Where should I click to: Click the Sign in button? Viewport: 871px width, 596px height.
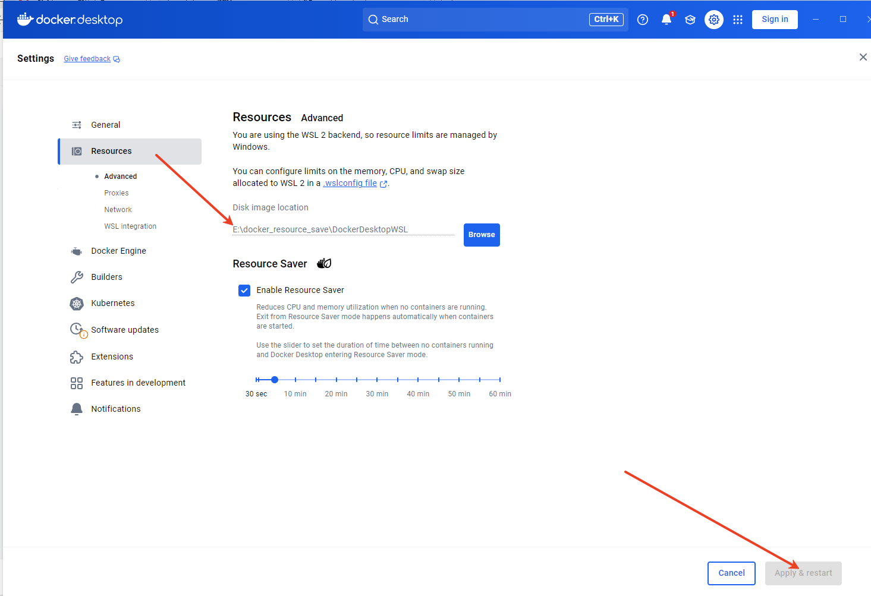(x=775, y=20)
